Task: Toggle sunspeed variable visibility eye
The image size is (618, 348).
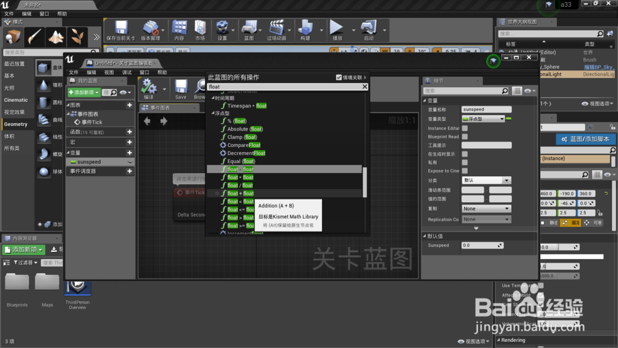Action: (x=130, y=162)
